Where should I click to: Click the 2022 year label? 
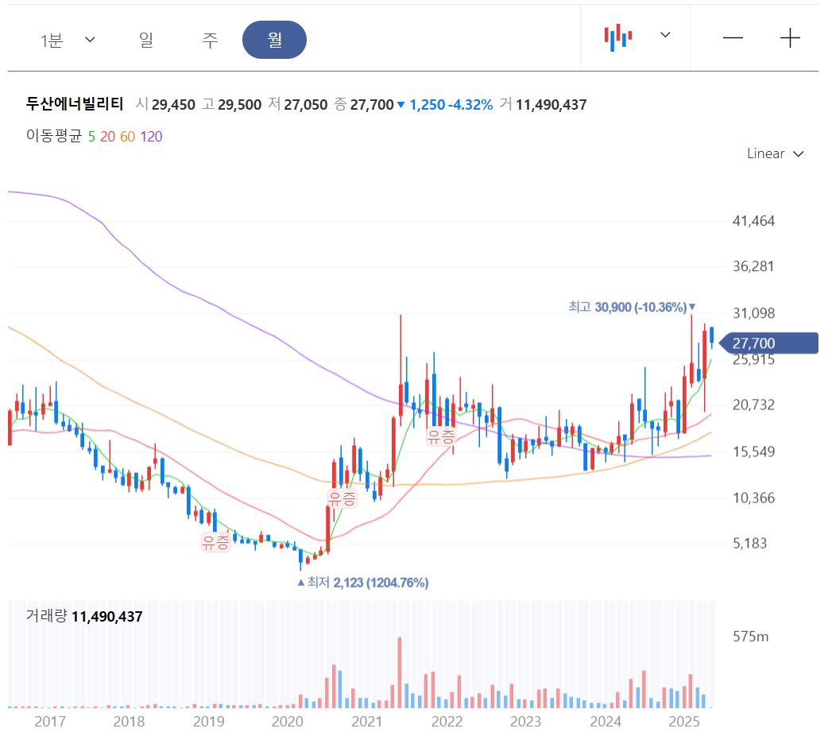[447, 722]
